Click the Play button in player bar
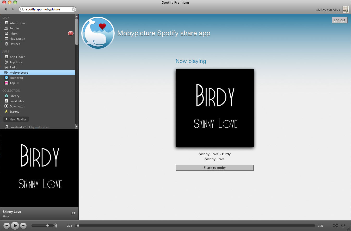The image size is (351, 231). 15,226
